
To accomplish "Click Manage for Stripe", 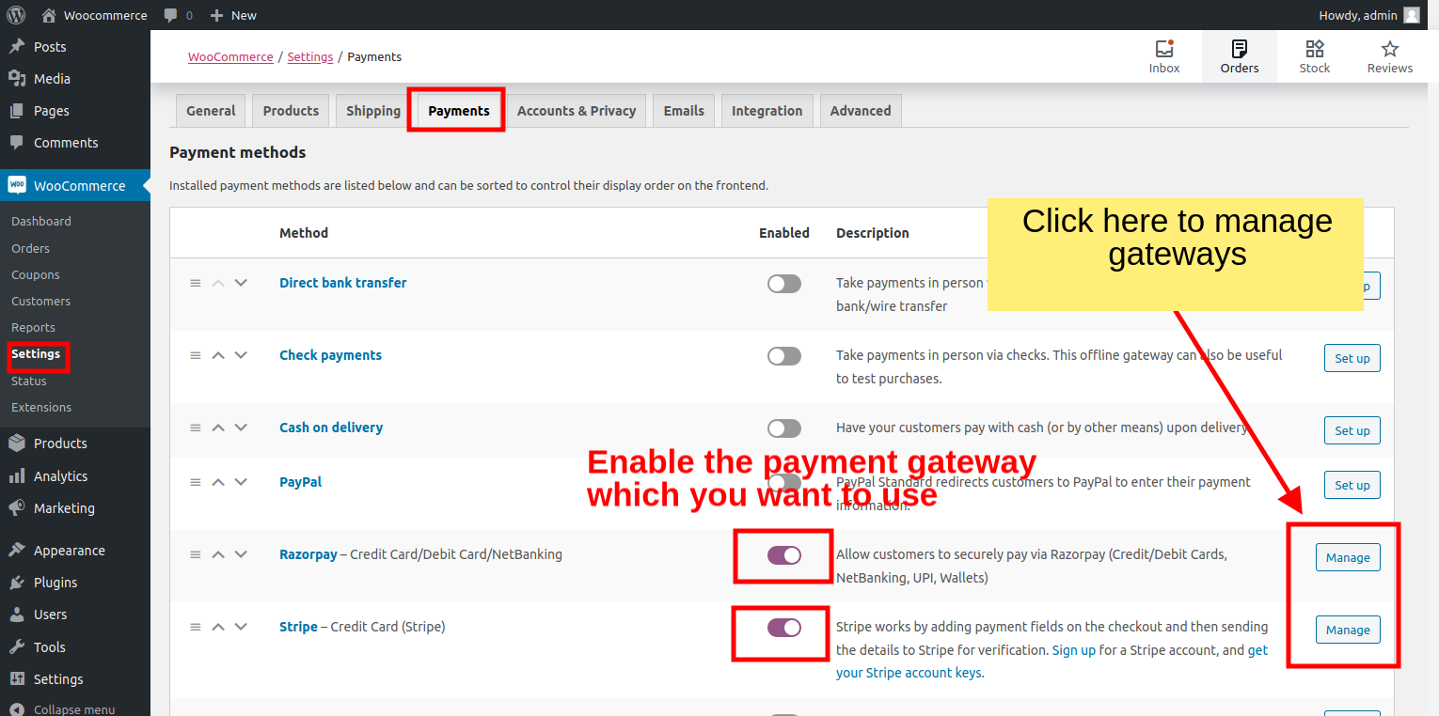I will click(x=1348, y=630).
